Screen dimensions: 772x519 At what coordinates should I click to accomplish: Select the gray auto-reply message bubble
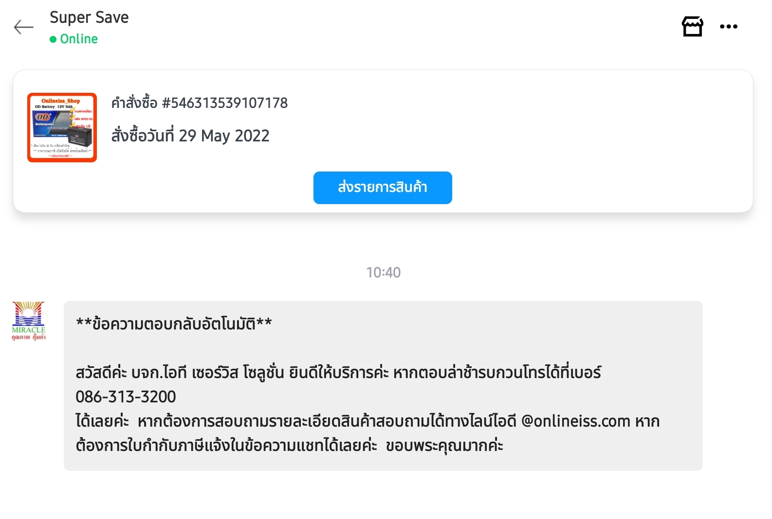(x=383, y=386)
